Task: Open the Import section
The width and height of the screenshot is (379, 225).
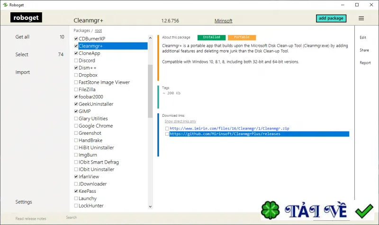Action: [x=23, y=72]
